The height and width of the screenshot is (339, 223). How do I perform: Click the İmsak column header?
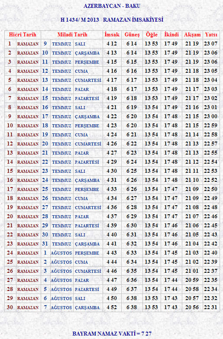coord(112,35)
